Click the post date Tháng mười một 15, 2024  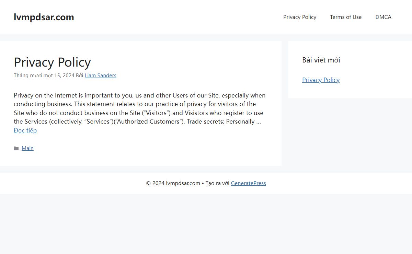coord(44,76)
